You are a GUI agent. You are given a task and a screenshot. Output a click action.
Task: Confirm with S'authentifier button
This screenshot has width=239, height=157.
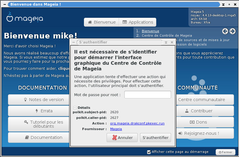point(155,137)
